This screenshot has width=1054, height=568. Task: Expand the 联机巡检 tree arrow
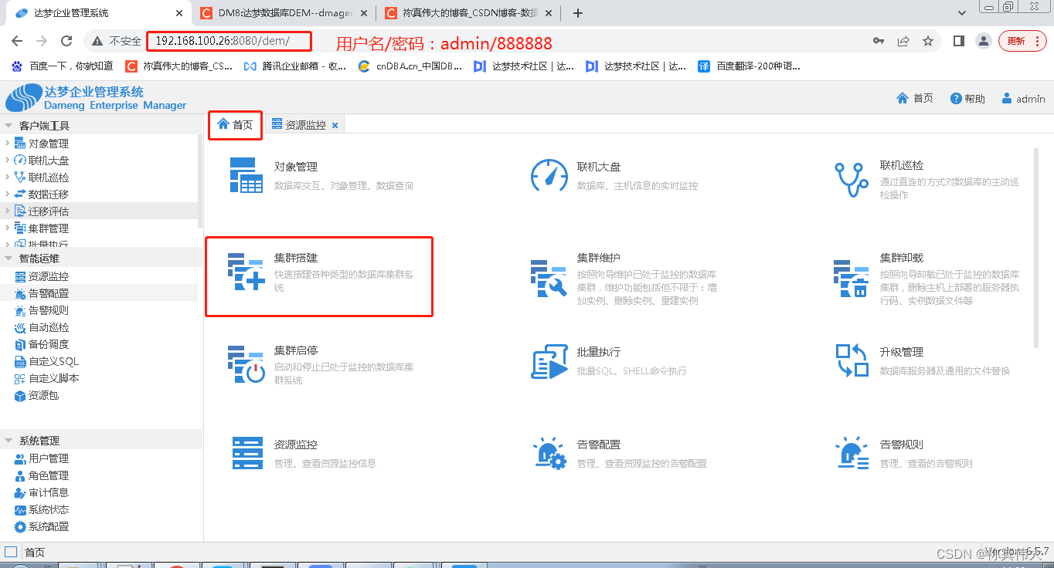(7, 177)
